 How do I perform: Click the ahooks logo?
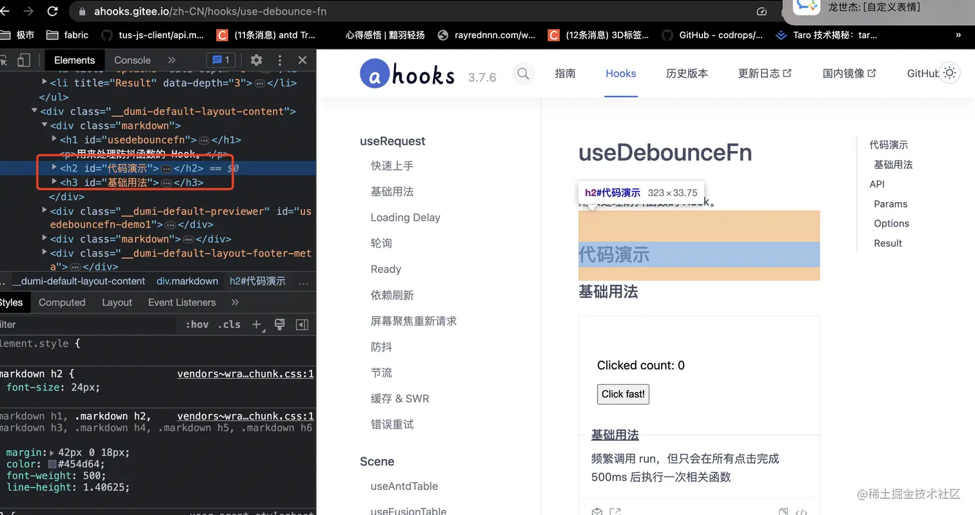408,74
